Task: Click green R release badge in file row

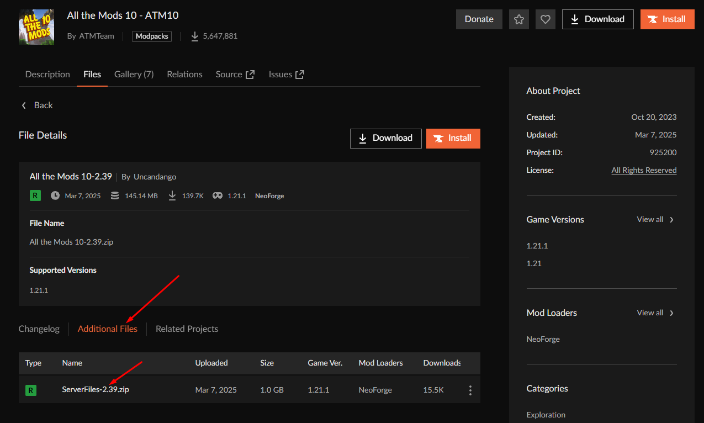Action: [x=31, y=390]
